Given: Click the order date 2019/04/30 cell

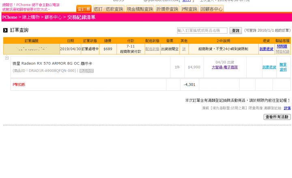Looking at the screenshot, I should point(70,49).
